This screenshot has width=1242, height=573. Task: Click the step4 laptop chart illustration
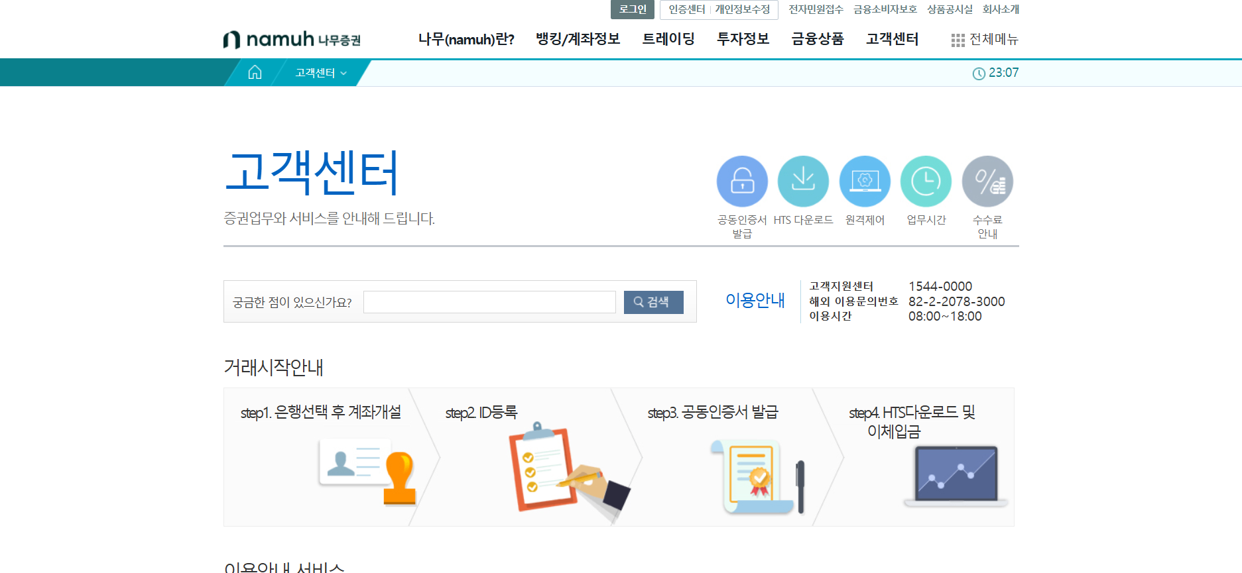(956, 477)
